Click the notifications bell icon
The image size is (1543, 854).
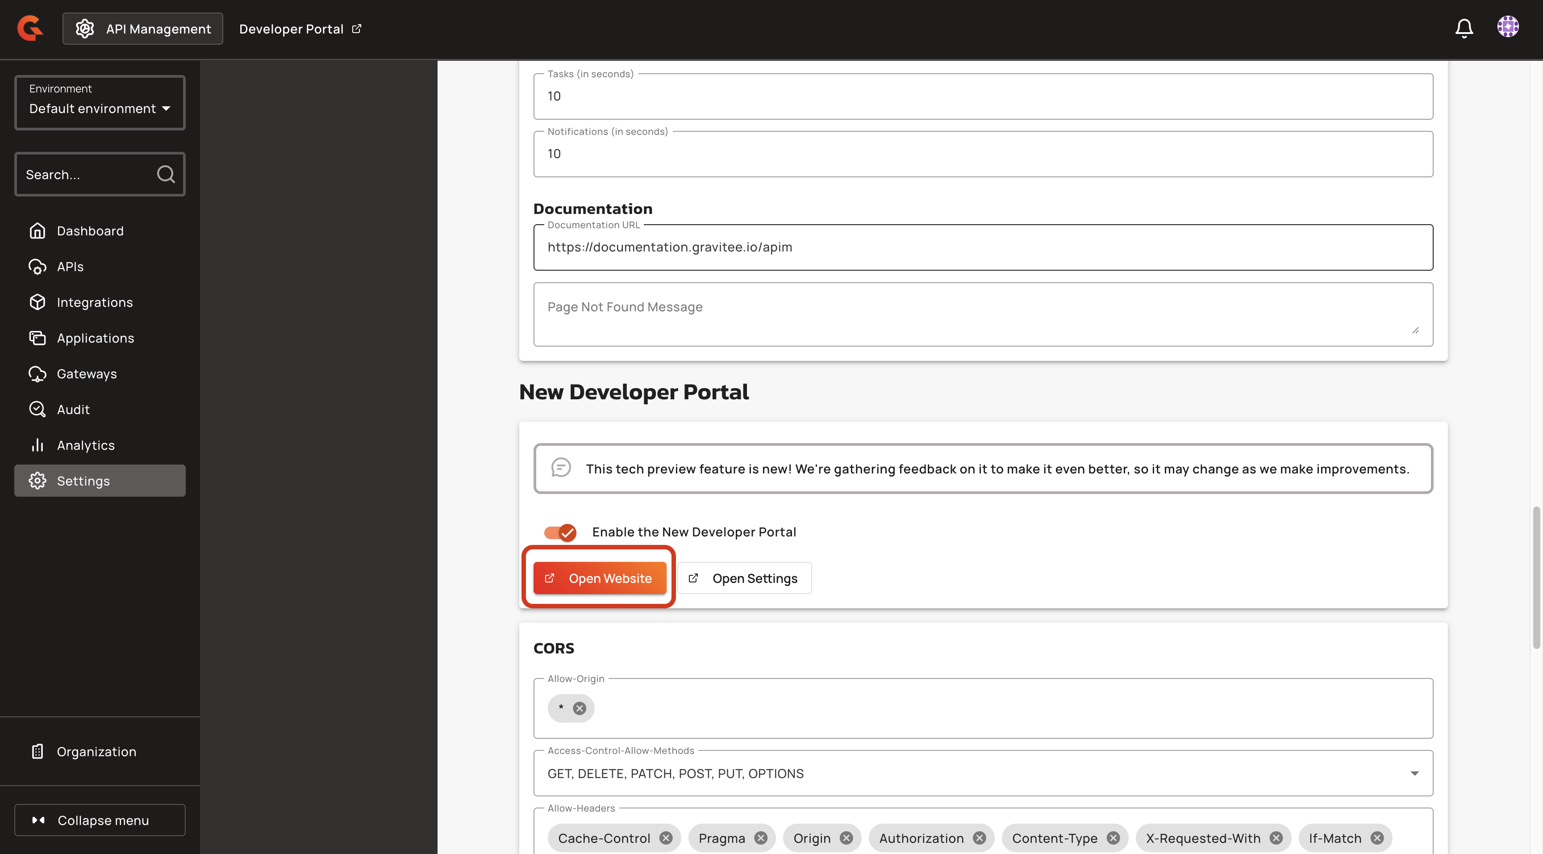click(x=1464, y=28)
